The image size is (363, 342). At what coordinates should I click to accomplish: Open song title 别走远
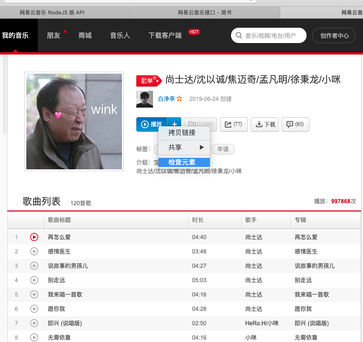(x=56, y=280)
